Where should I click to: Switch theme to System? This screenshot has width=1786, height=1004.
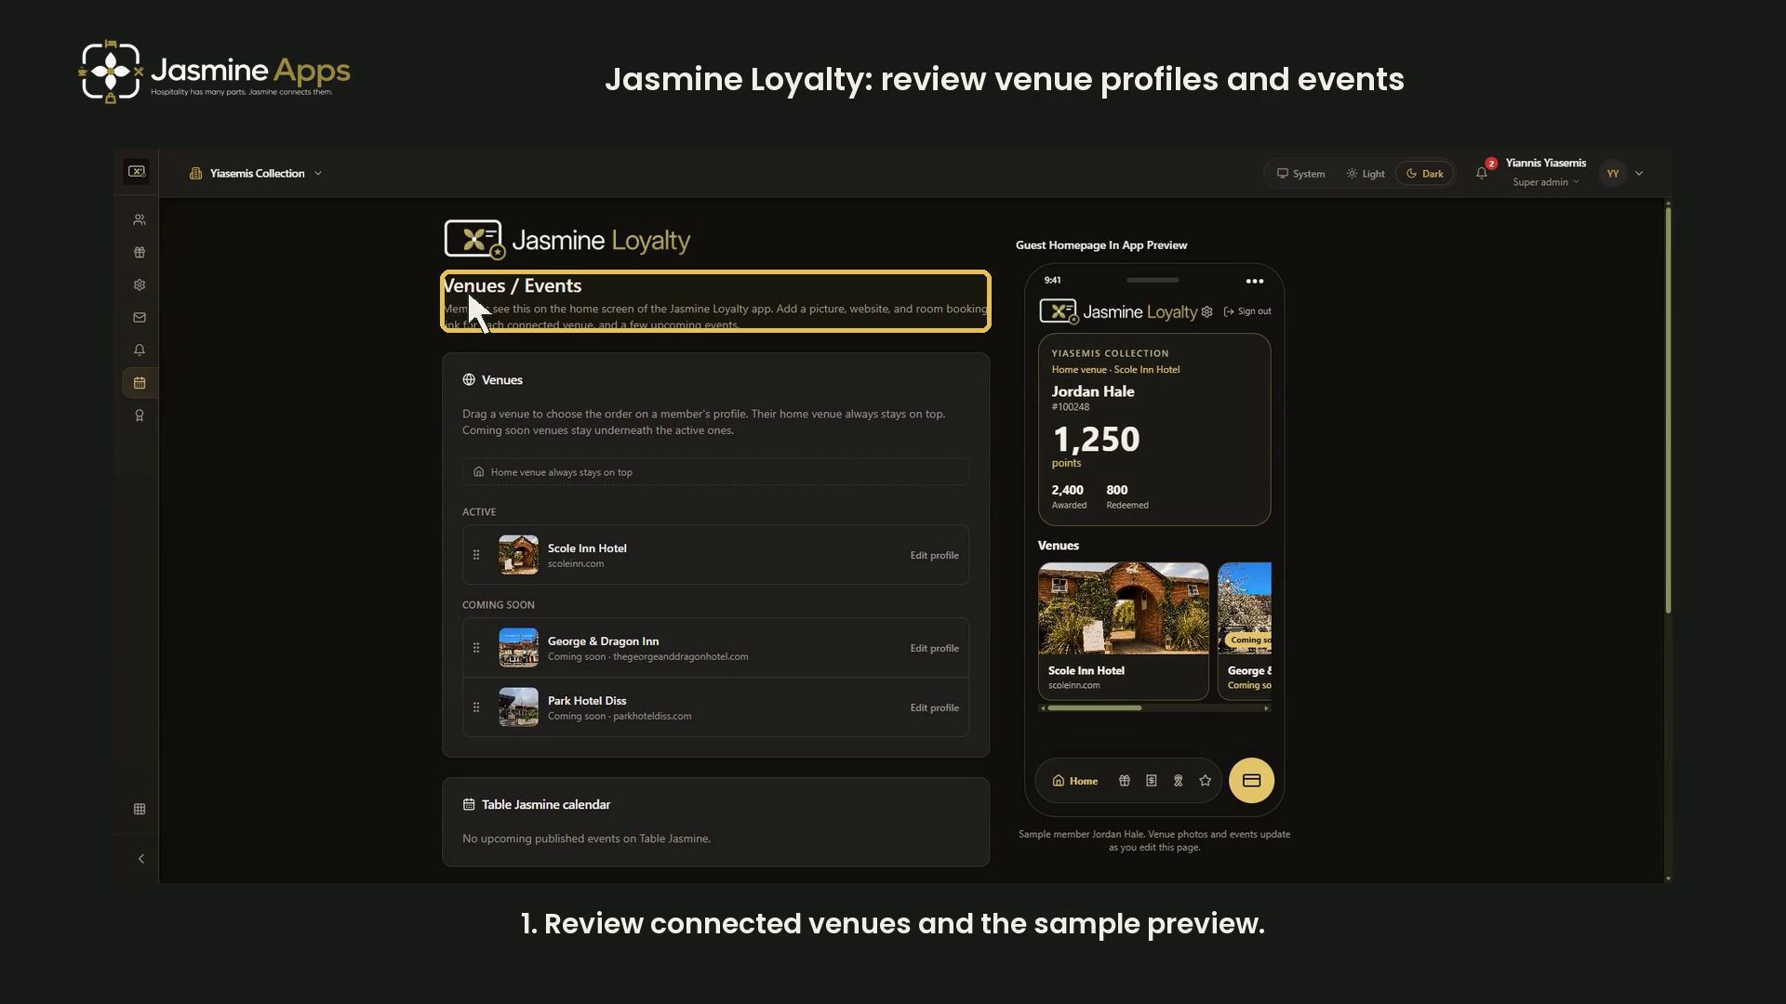(x=1300, y=174)
